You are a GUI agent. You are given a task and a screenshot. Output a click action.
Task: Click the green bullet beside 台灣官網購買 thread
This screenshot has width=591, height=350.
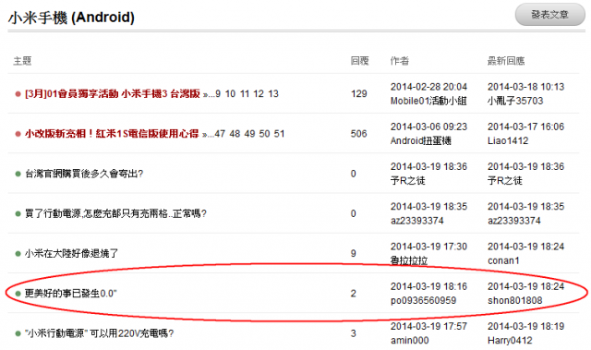tap(18, 174)
